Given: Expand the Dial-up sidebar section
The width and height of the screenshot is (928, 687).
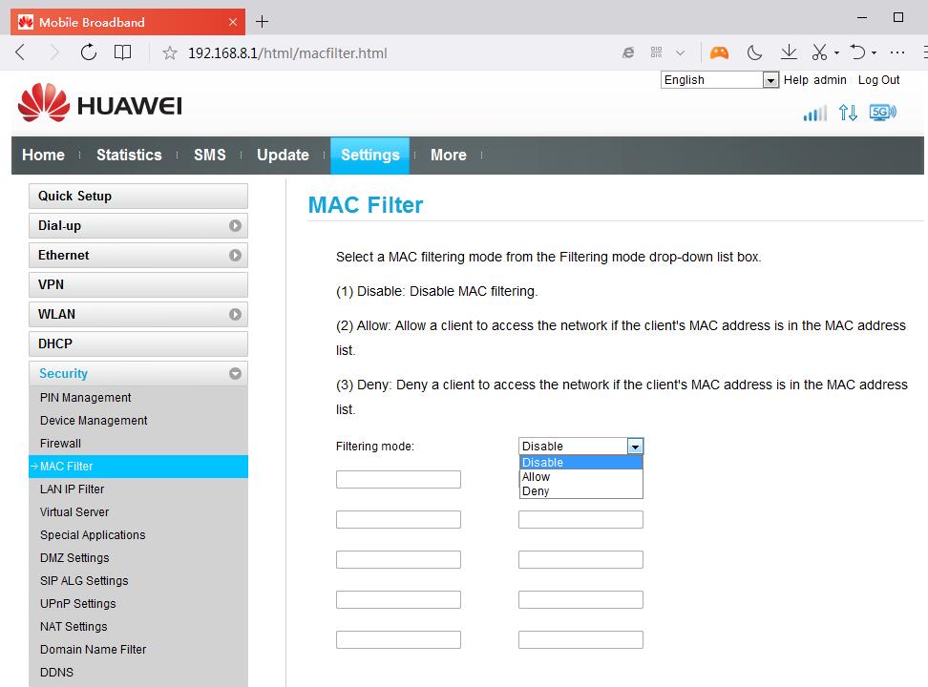Looking at the screenshot, I should pyautogui.click(x=138, y=226).
